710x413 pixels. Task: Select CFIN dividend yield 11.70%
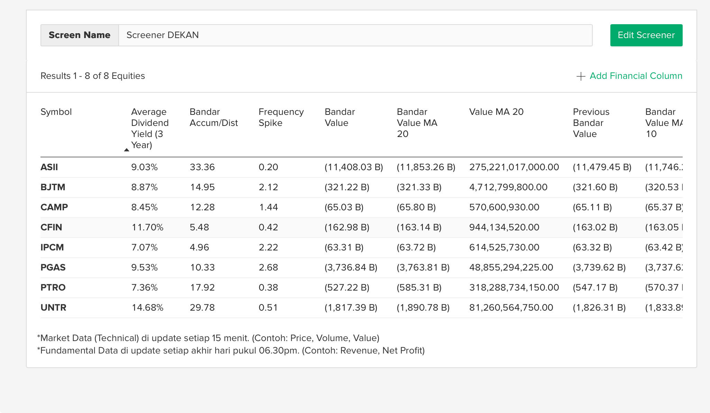pyautogui.click(x=147, y=227)
